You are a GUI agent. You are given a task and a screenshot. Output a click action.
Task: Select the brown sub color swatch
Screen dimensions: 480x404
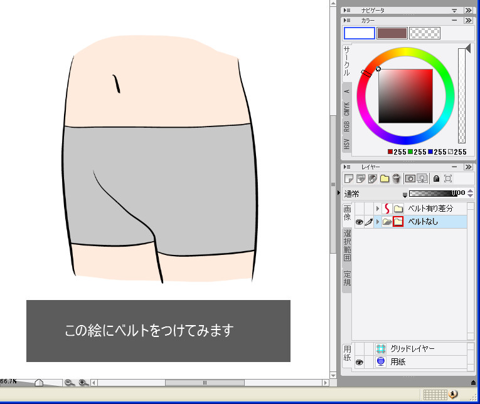(x=392, y=33)
